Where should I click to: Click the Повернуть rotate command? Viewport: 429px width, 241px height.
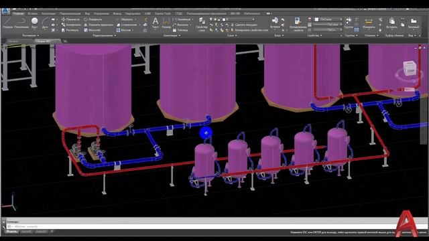(x=93, y=19)
